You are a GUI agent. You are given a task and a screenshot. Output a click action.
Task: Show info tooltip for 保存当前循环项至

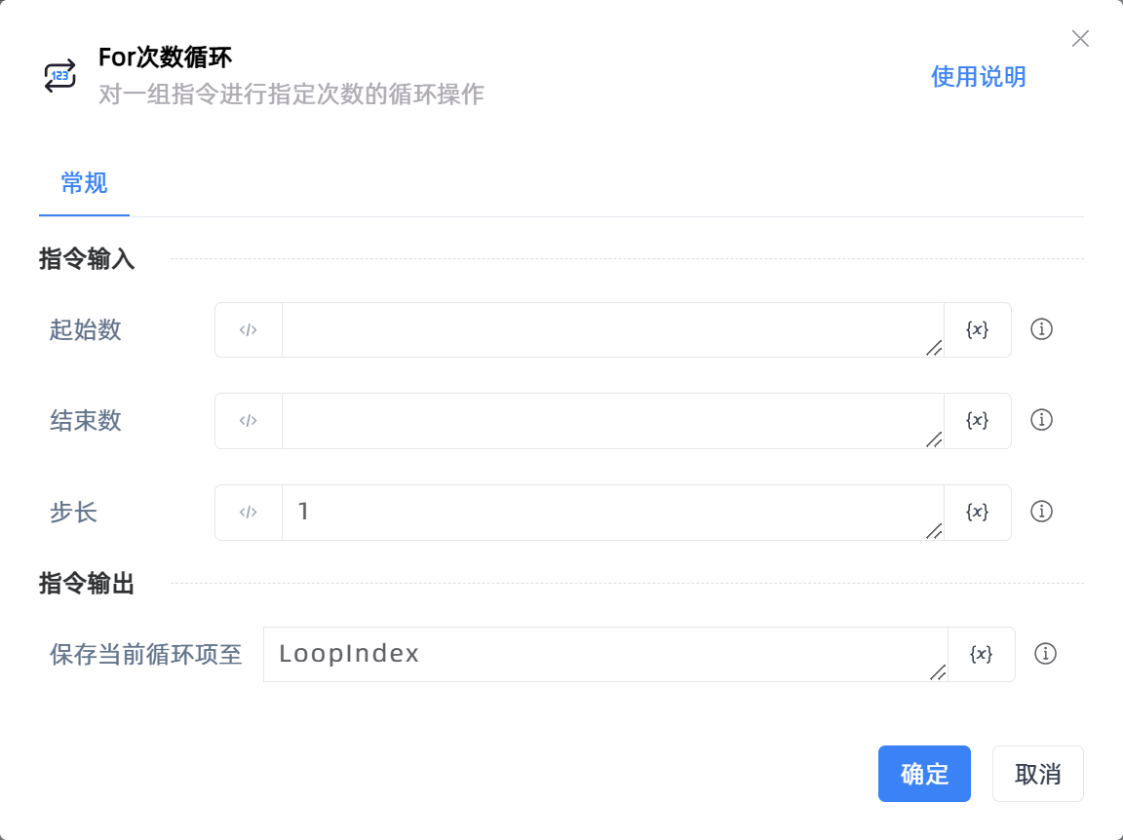pos(1045,654)
